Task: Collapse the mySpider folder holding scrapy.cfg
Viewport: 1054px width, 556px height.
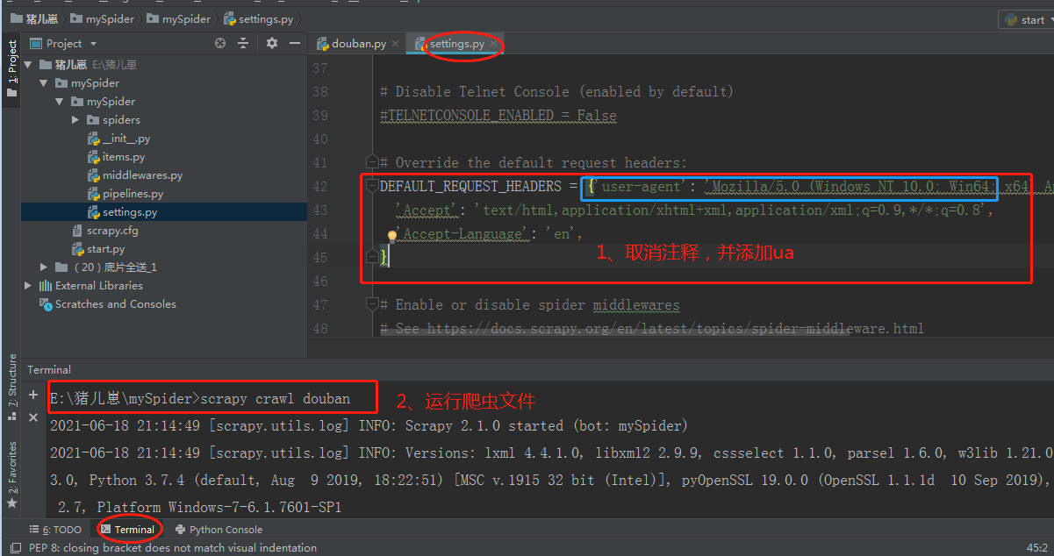Action: pyautogui.click(x=43, y=83)
